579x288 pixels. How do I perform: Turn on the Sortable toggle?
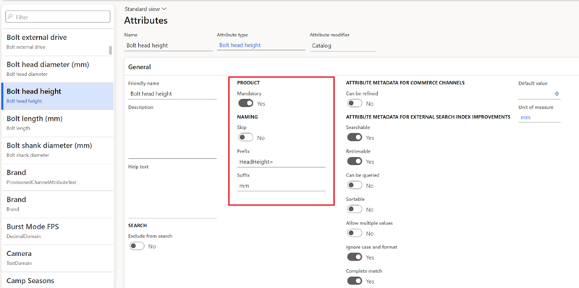tap(355, 209)
